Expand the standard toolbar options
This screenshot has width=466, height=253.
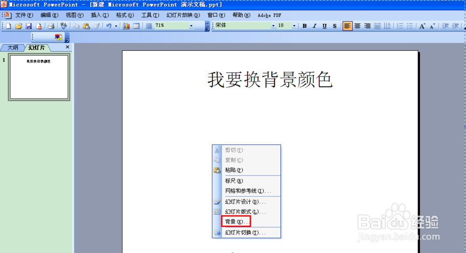point(207,26)
